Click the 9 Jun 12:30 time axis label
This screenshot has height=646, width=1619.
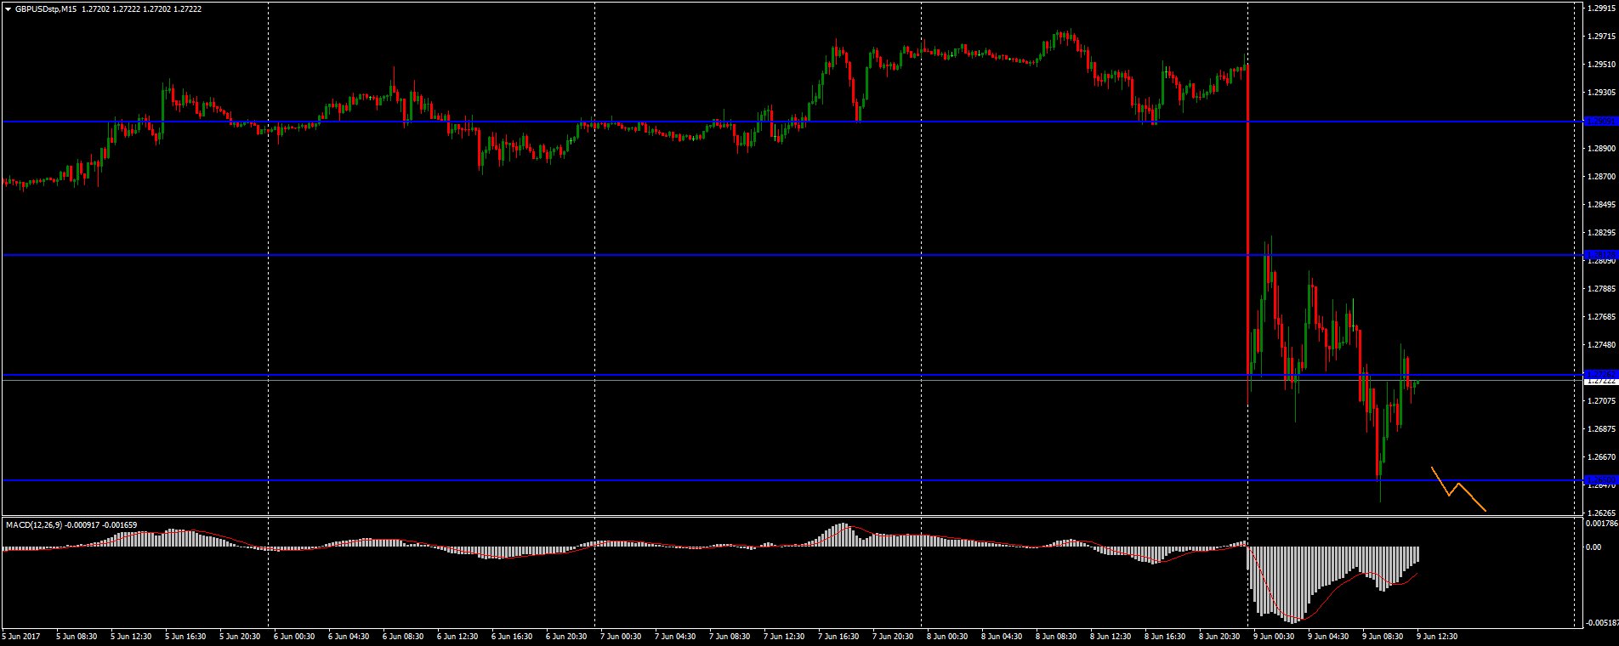tap(1436, 636)
